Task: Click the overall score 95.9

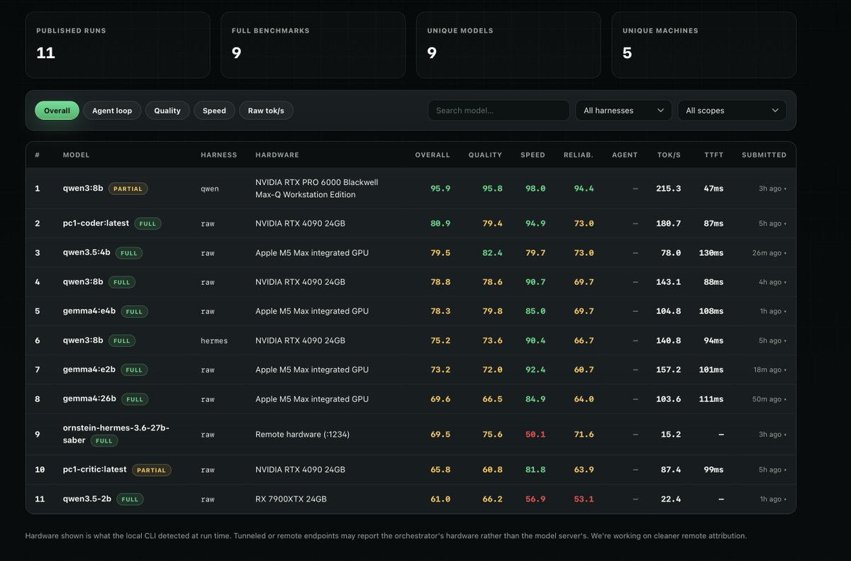Action: coord(440,189)
